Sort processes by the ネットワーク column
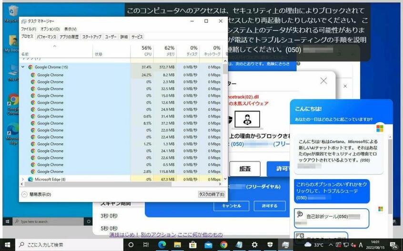 (x=211, y=51)
